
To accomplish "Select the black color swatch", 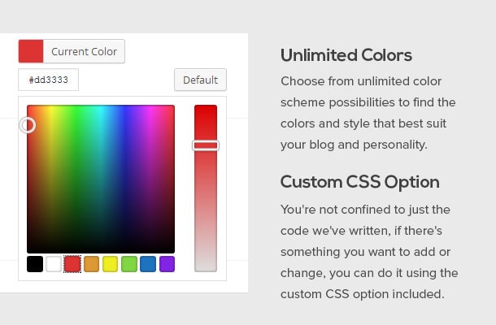I will (35, 264).
